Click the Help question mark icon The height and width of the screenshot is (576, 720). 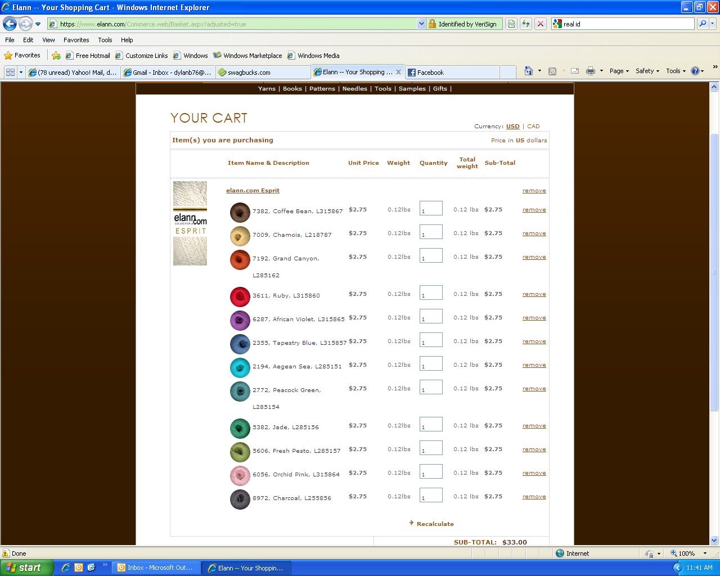[695, 71]
